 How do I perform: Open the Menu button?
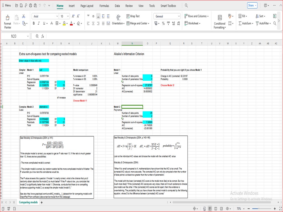tap(6, 5)
